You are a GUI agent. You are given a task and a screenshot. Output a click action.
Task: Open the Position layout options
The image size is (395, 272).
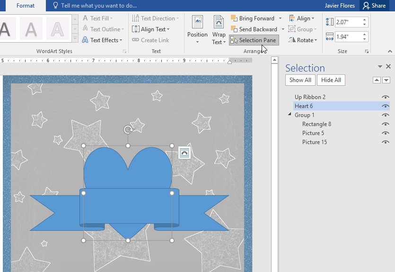point(197,29)
